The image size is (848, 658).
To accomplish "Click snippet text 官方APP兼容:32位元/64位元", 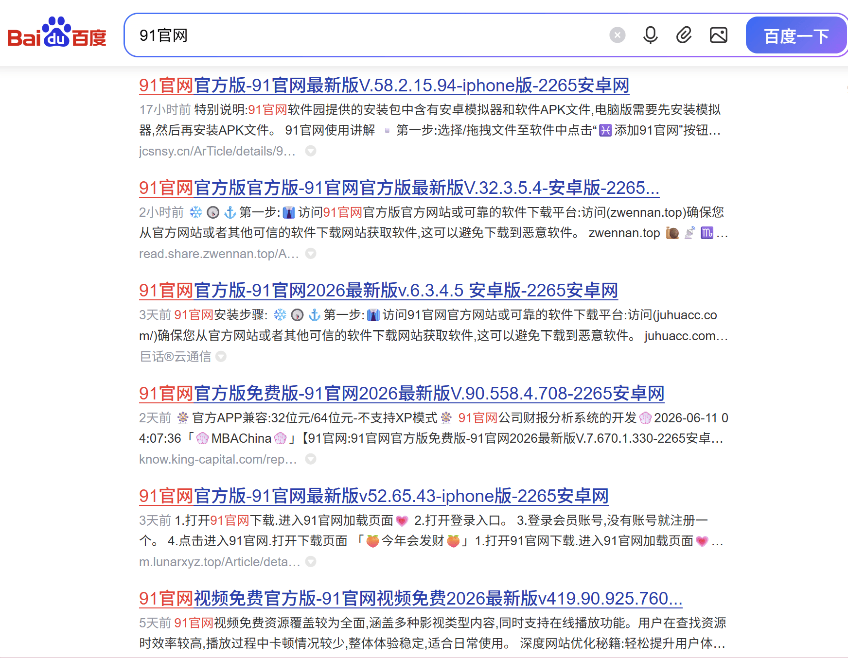I will click(x=315, y=418).
